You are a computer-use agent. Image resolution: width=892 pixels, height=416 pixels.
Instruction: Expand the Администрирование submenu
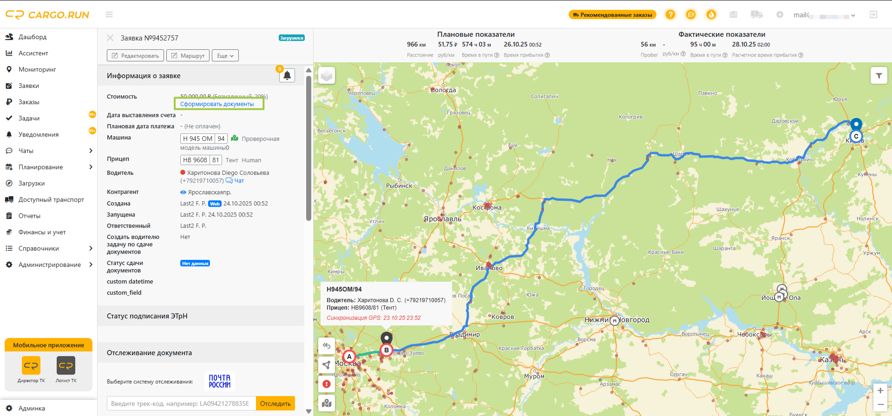(x=91, y=264)
